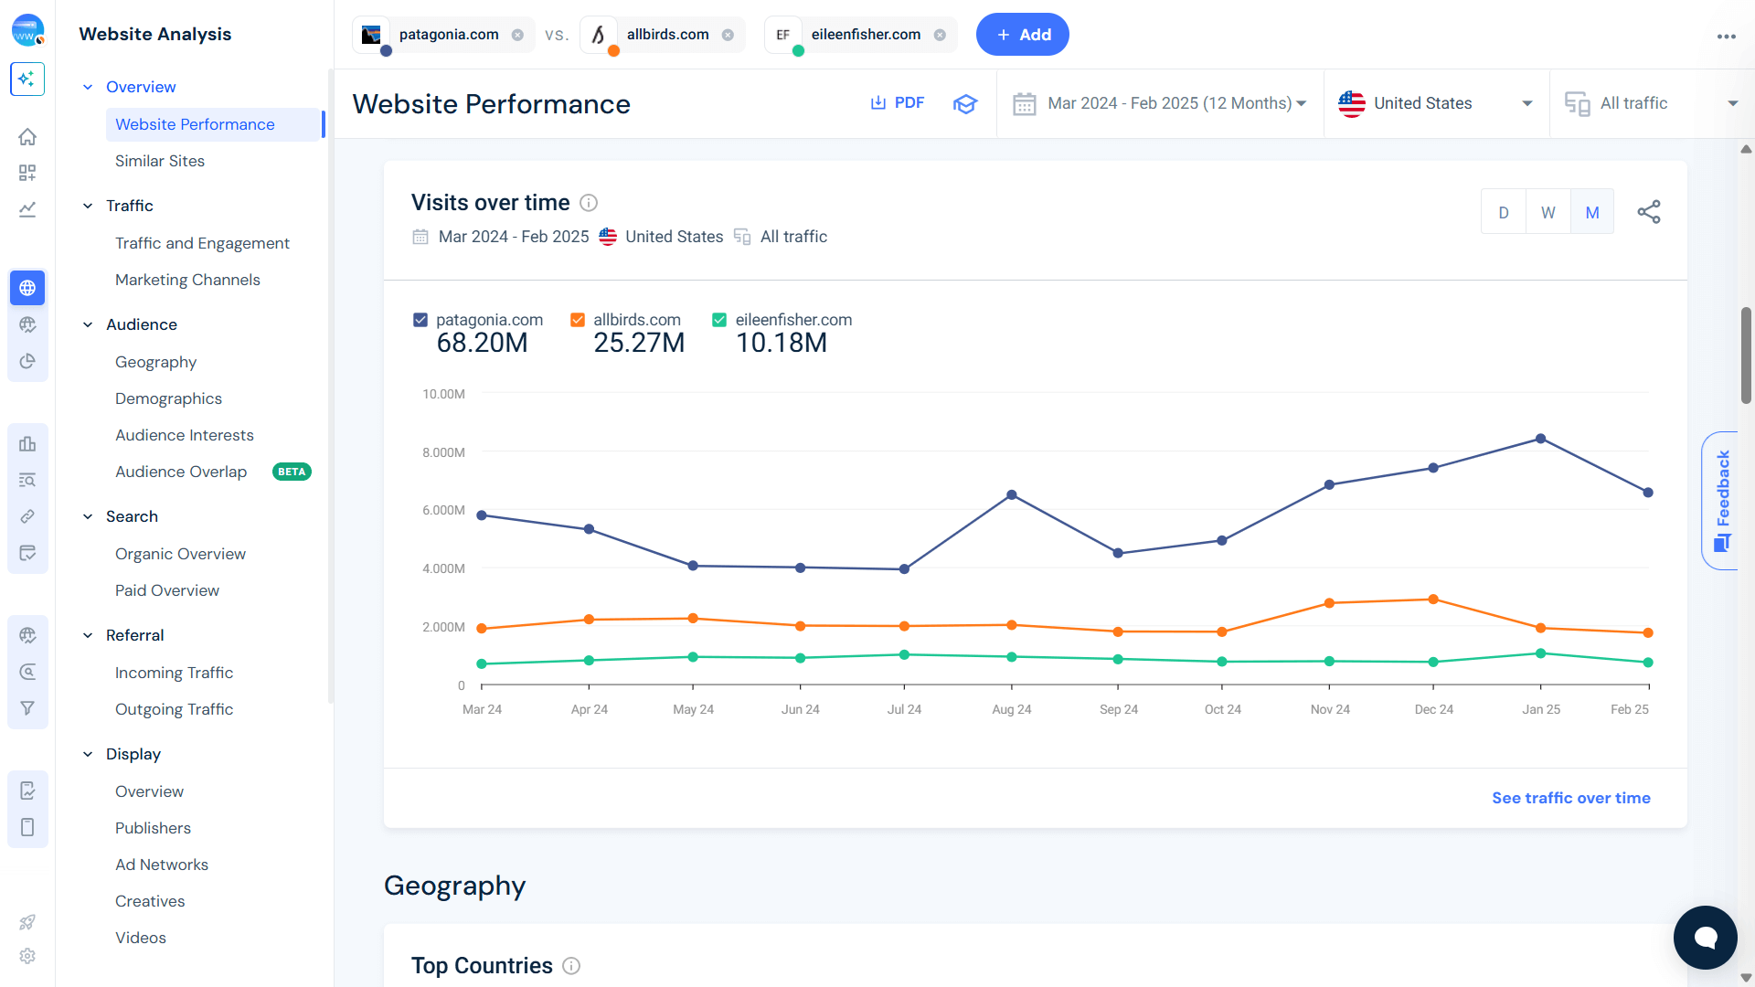Open the funnel filter icon in sidebar

pos(27,707)
